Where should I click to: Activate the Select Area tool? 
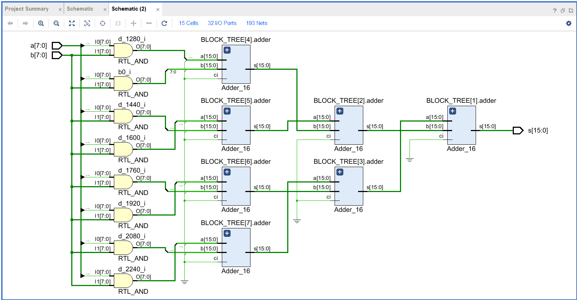[87, 24]
